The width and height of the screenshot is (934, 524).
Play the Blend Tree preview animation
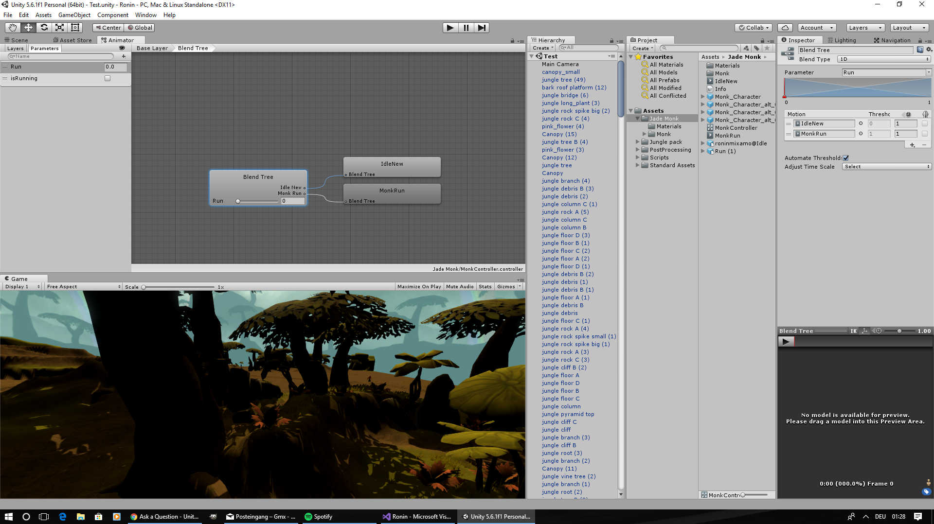click(x=786, y=342)
